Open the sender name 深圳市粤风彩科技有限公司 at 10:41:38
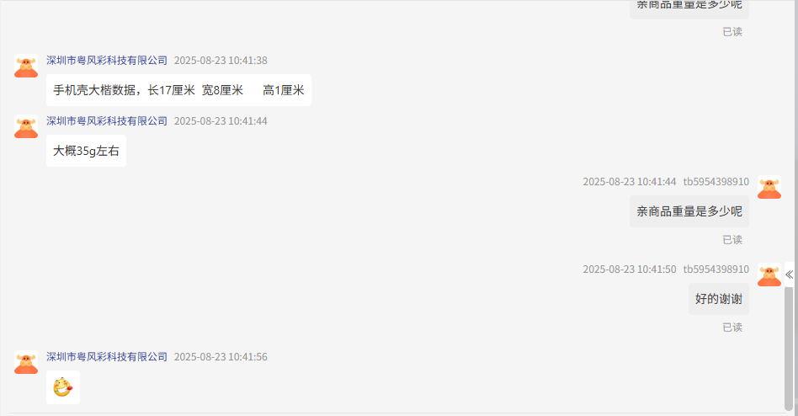798x416 pixels. pyautogui.click(x=107, y=60)
